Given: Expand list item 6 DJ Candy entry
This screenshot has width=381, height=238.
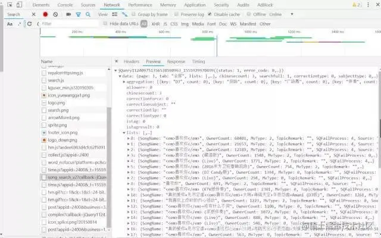Looking at the screenshot, I should 129,173.
